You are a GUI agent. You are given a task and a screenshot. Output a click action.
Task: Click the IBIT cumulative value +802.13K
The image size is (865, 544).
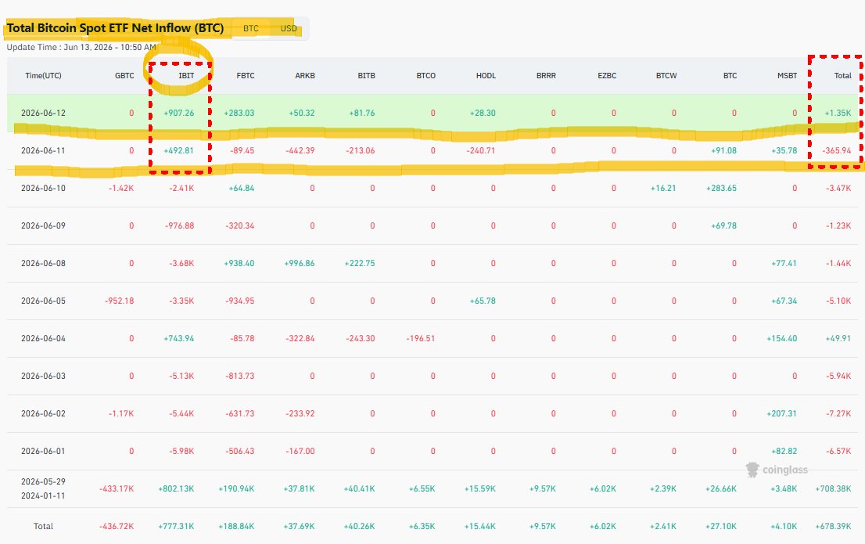176,488
